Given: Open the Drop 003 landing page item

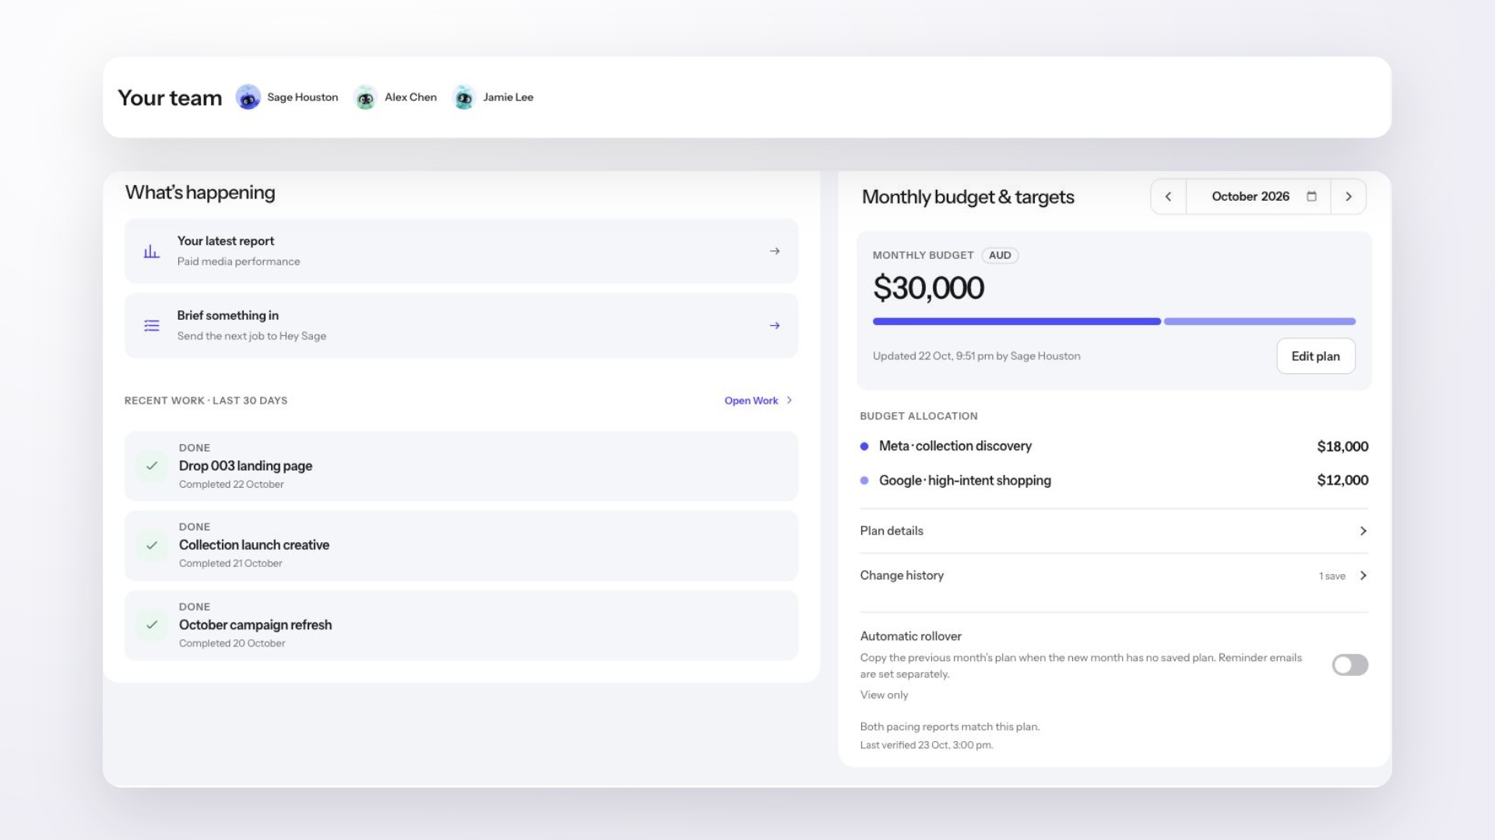Looking at the screenshot, I should (x=461, y=466).
